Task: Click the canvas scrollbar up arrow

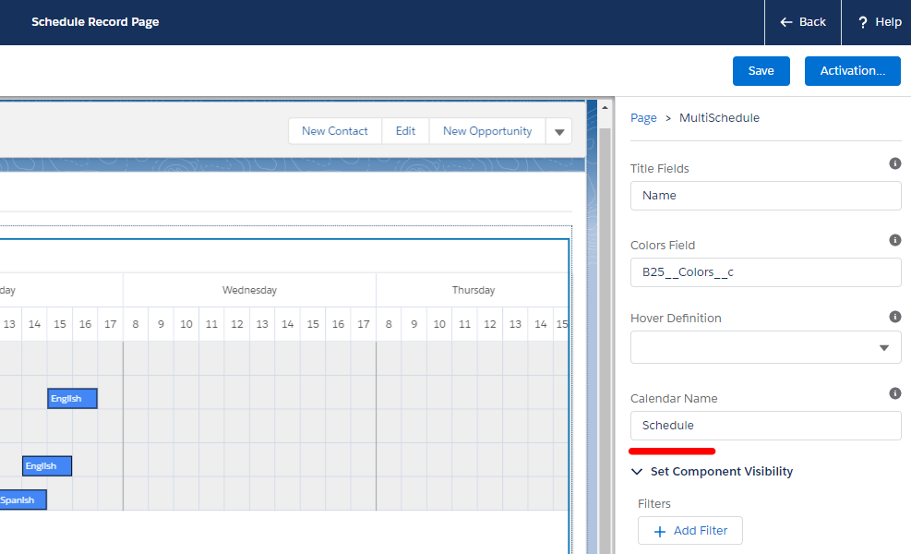Action: click(x=605, y=107)
